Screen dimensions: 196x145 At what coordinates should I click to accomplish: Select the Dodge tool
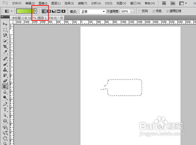5,98
